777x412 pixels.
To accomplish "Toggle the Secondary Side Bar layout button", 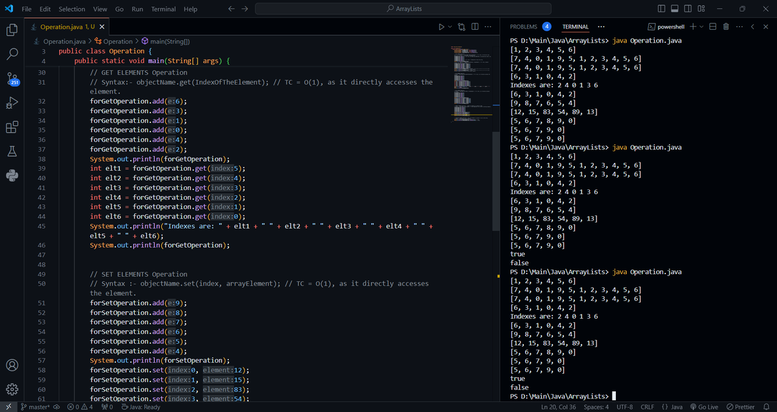I will [688, 9].
